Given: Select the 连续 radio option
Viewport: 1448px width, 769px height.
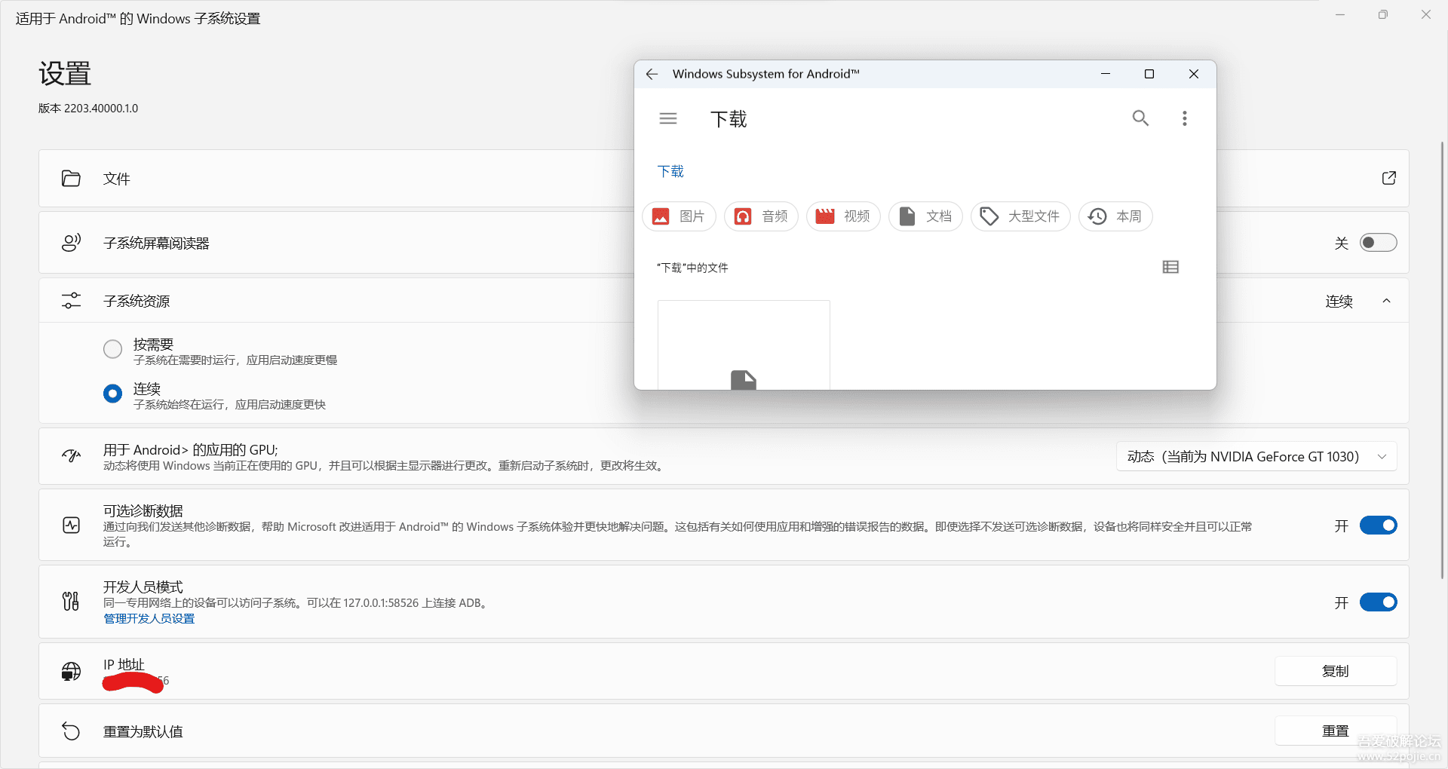Looking at the screenshot, I should click(112, 394).
